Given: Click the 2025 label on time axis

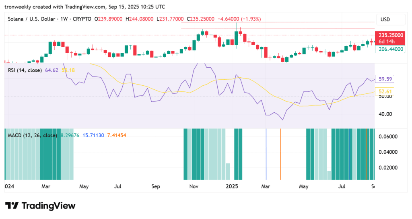Looking at the screenshot, I should pyautogui.click(x=232, y=186).
